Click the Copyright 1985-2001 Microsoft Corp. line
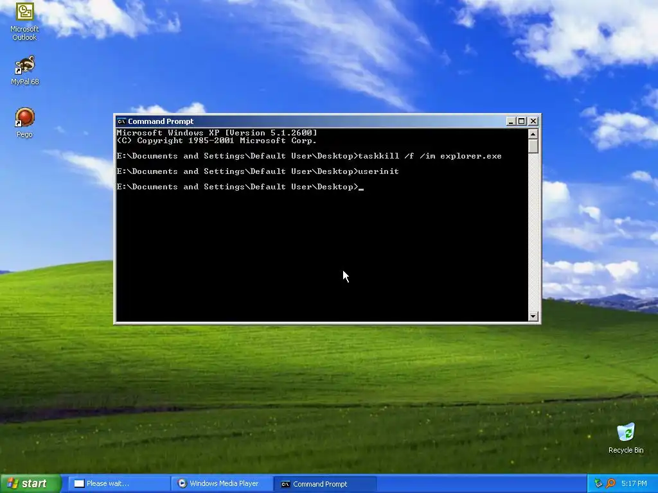658x493 pixels. (217, 141)
